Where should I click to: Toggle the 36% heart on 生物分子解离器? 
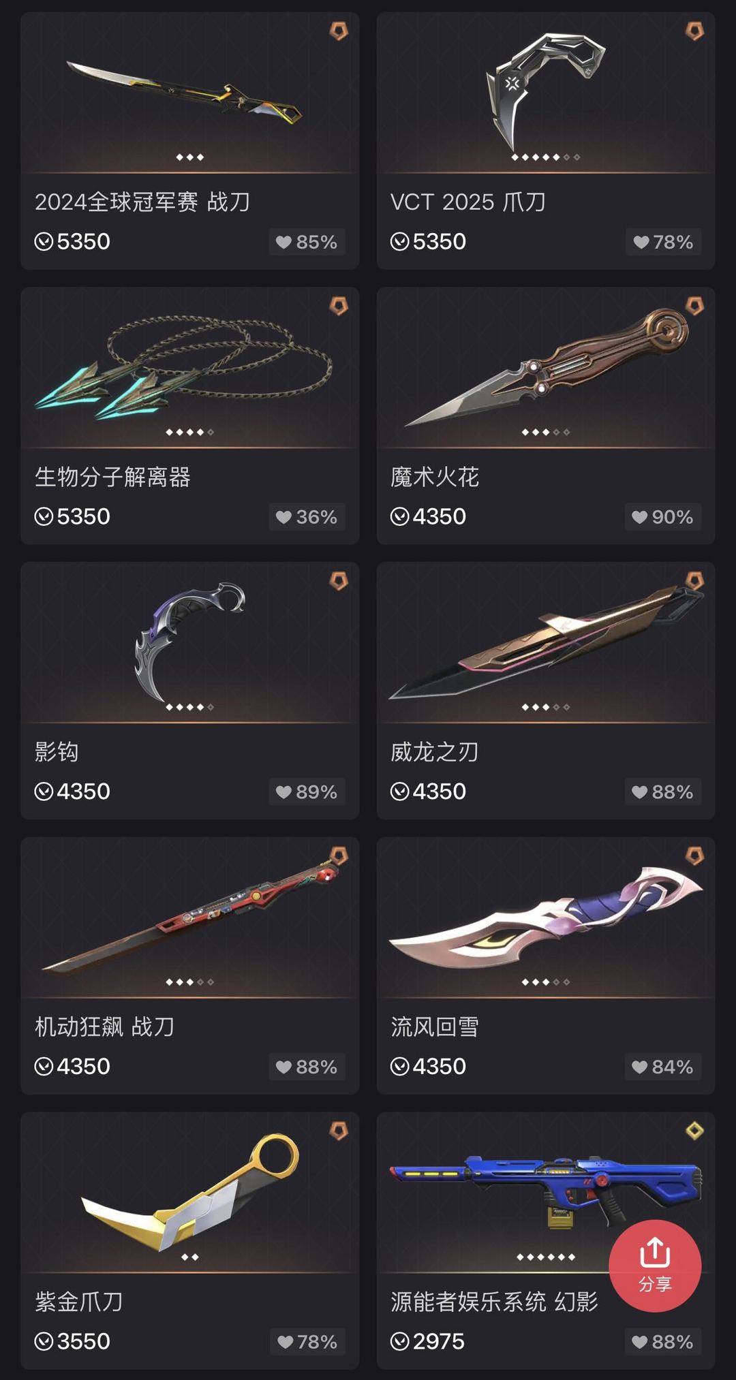pyautogui.click(x=307, y=517)
